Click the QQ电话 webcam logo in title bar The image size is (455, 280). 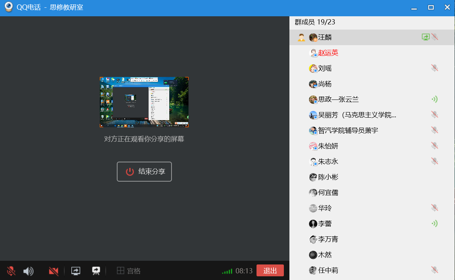(x=9, y=7)
